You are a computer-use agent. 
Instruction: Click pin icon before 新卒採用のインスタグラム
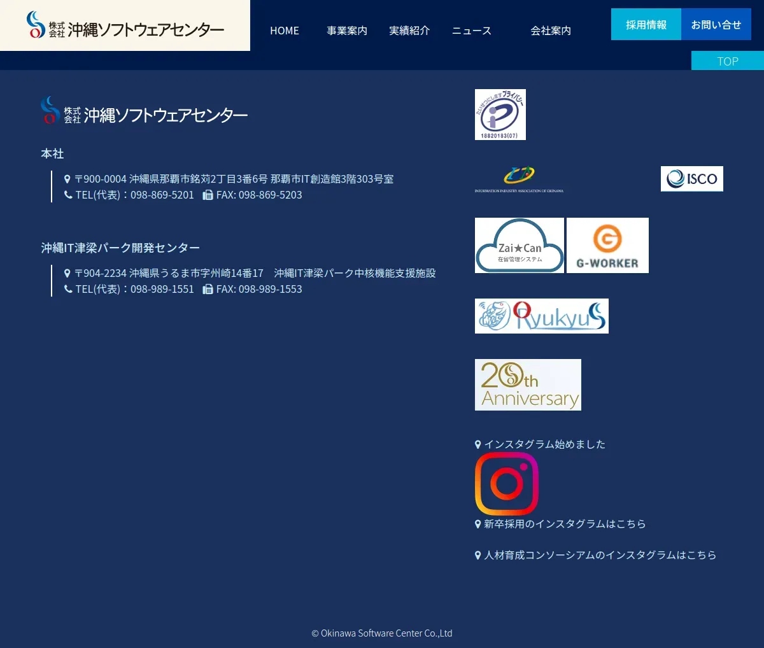478,525
